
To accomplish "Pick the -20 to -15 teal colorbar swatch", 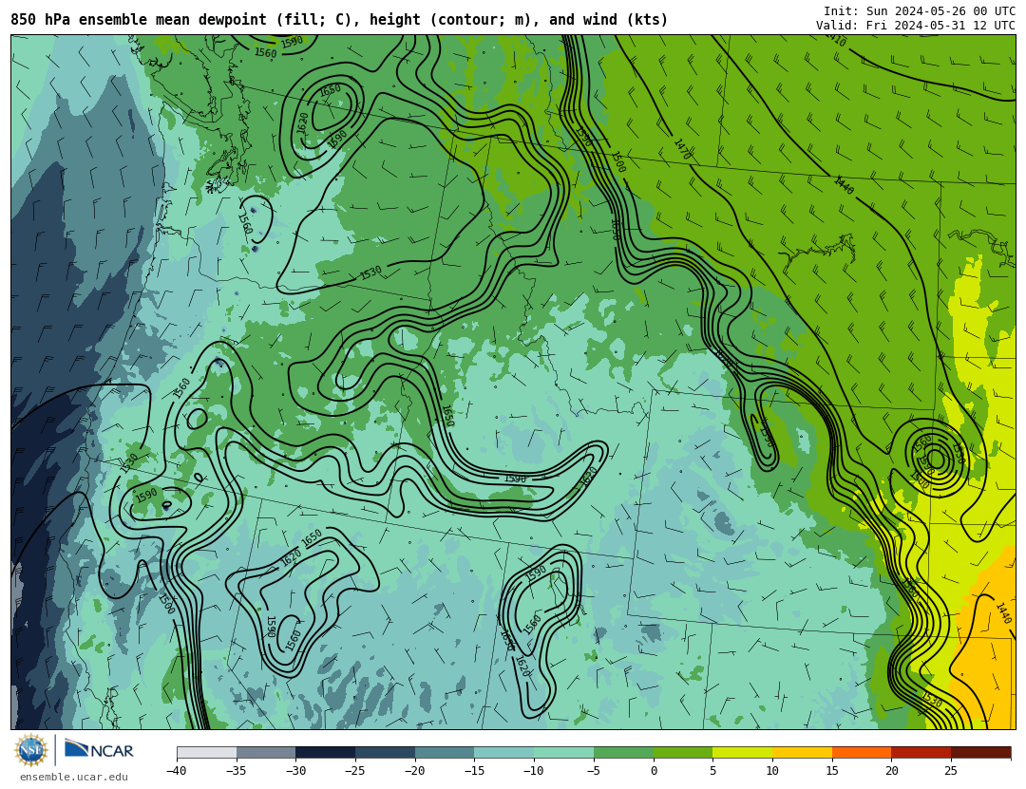I will tap(445, 752).
